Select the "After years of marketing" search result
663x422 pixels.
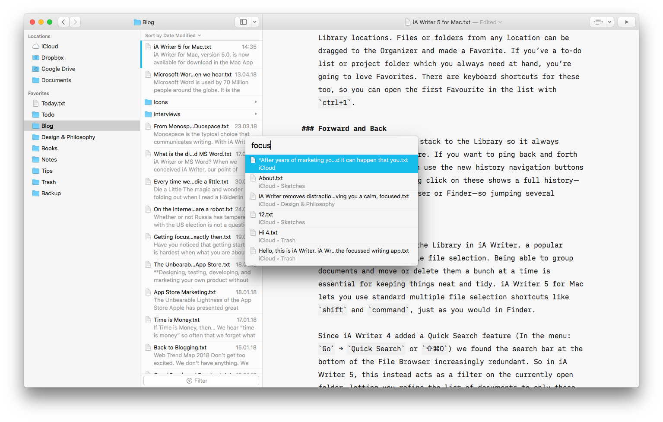332,164
